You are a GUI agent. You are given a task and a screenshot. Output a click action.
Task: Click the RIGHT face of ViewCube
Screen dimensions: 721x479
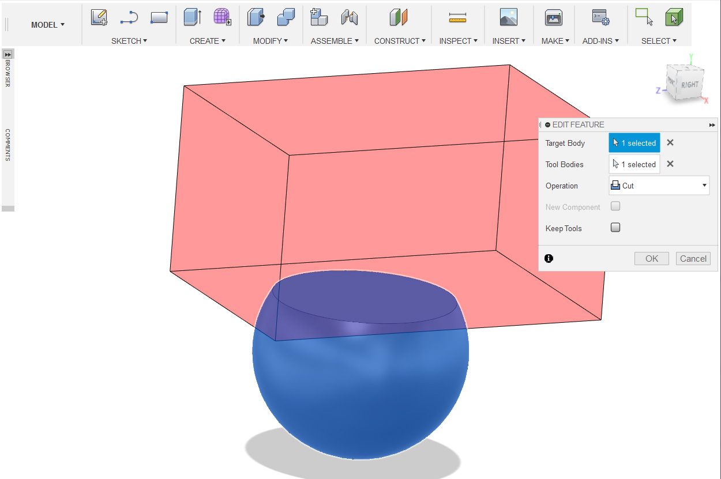690,85
